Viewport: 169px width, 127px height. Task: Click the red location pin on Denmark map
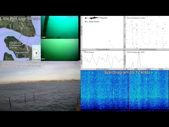pos(36,53)
